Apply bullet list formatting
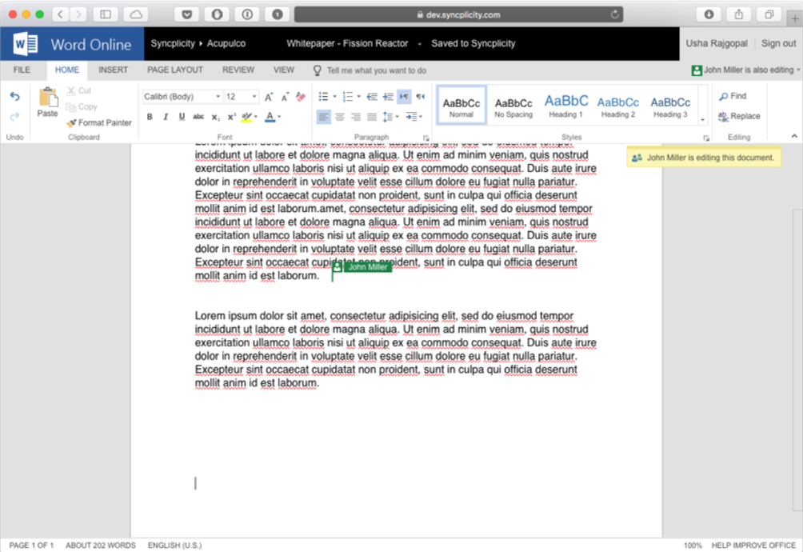Image resolution: width=803 pixels, height=552 pixels. [x=324, y=96]
